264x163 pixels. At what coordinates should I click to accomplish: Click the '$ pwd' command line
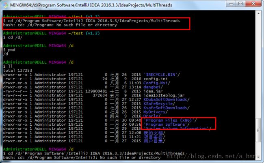pos(9,50)
